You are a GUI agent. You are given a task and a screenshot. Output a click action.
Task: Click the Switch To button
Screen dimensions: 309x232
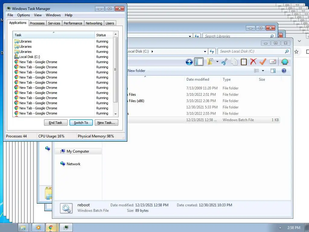(x=81, y=123)
